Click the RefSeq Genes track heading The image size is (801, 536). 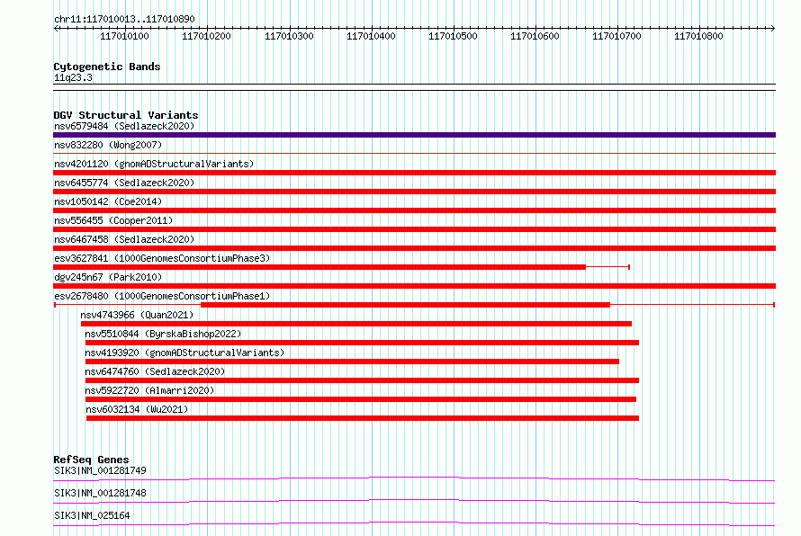point(91,460)
